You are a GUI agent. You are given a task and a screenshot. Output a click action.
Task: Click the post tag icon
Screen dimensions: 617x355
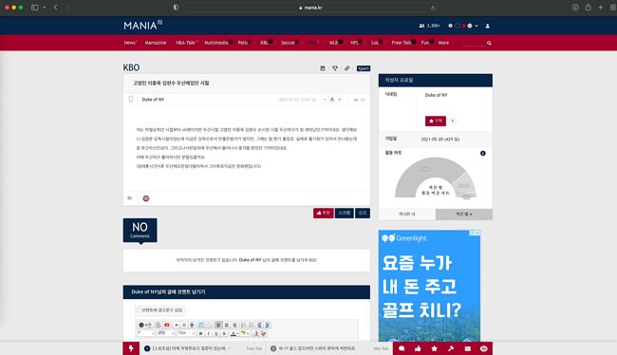point(130,198)
